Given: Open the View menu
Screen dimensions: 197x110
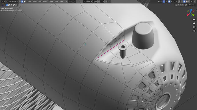Looking at the screenshot, I should point(29,1).
